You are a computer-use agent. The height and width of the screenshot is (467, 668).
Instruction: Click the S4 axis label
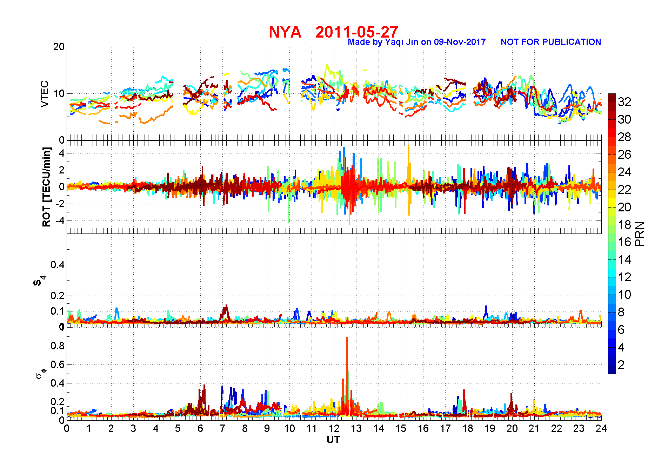tap(39, 281)
